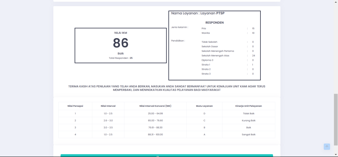Image resolution: width=338 pixels, height=157 pixels.
Task: Click the teal button at the page bottom
Action: pyautogui.click(x=167, y=155)
